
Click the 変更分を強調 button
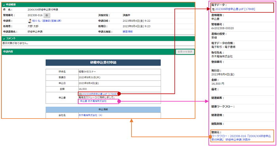(185, 52)
